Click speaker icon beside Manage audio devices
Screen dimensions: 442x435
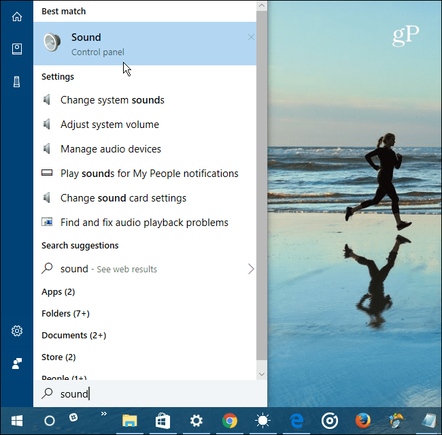pos(47,149)
